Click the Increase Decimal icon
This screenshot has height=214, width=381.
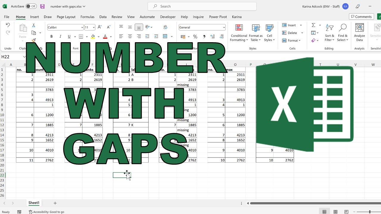click(213, 37)
